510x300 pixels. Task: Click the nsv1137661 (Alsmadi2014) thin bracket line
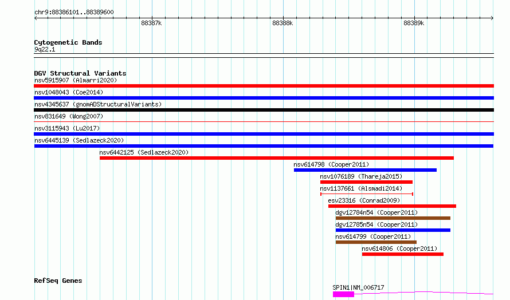pos(367,194)
